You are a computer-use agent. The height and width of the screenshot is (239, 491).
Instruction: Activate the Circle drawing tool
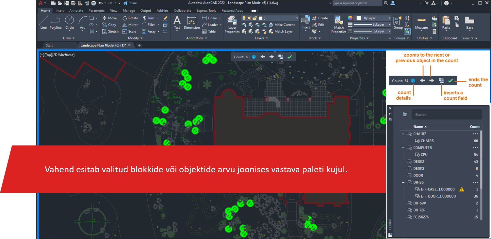point(69,22)
